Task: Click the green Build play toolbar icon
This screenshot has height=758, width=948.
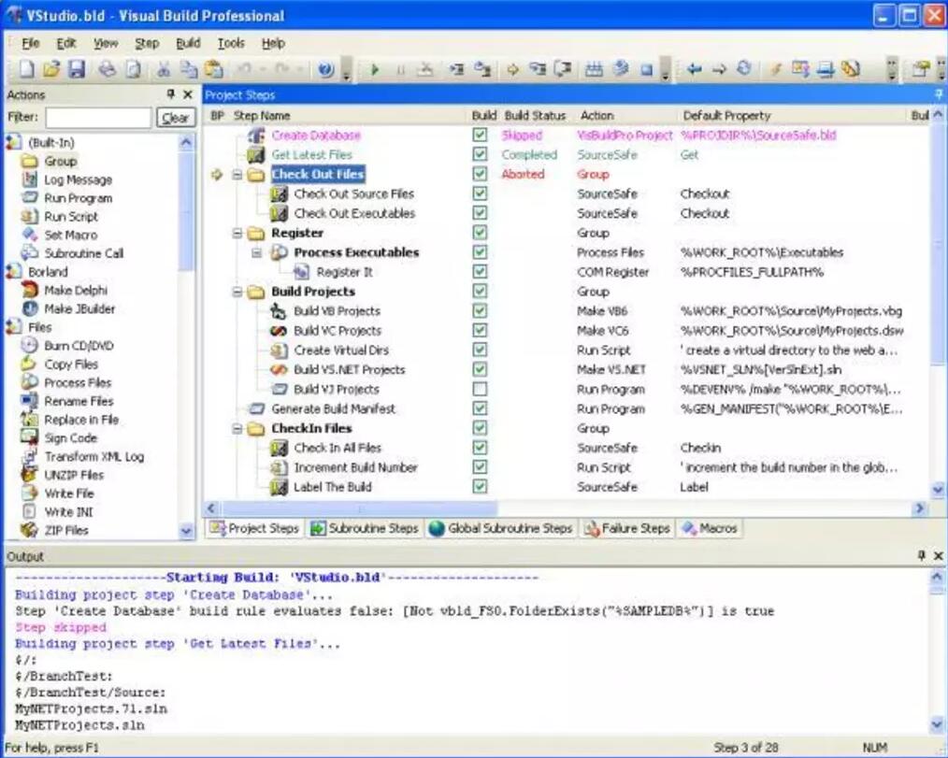Action: tap(374, 69)
